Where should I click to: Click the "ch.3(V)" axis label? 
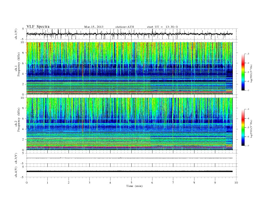(x=16, y=158)
